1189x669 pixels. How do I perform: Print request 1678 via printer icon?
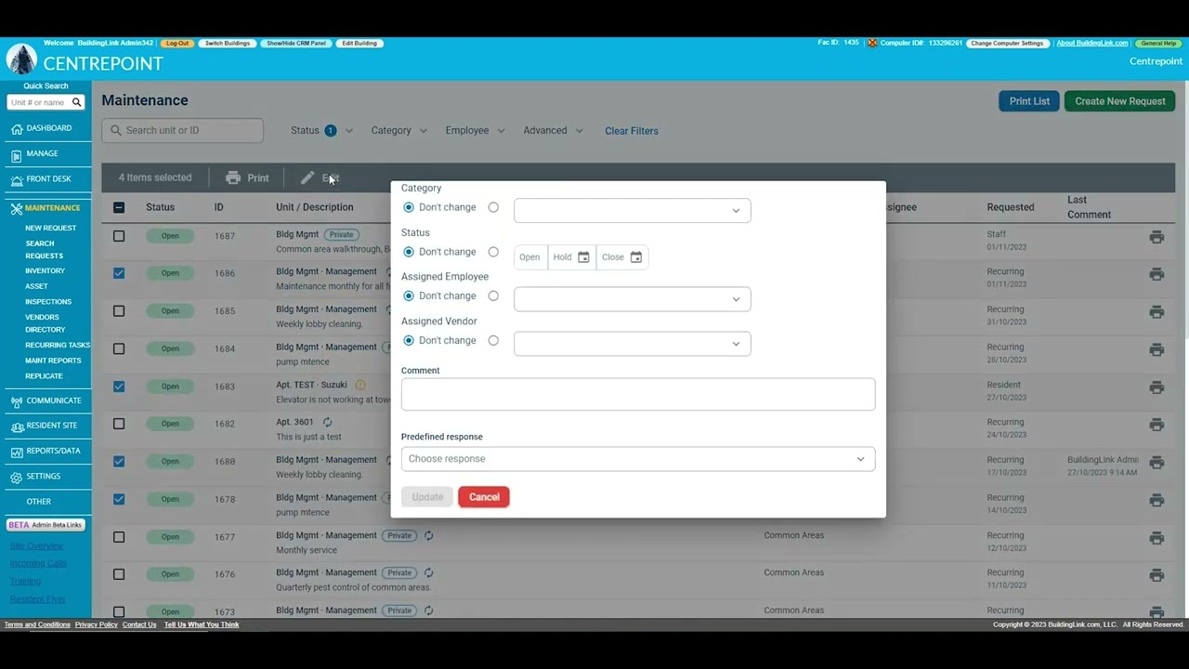tap(1156, 500)
